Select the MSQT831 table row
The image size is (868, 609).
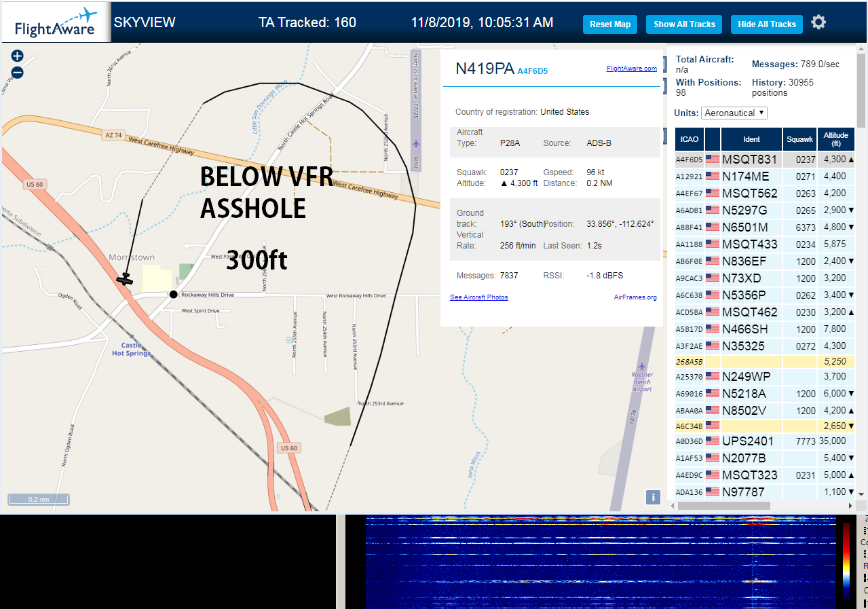[765, 160]
